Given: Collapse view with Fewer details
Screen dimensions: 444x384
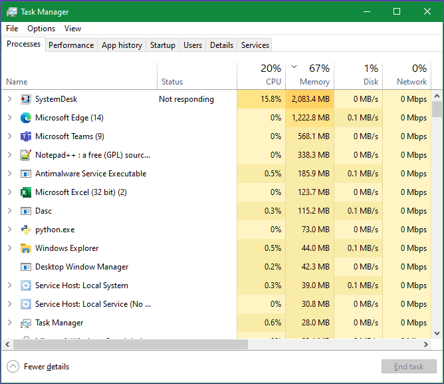Looking at the screenshot, I should coord(39,367).
